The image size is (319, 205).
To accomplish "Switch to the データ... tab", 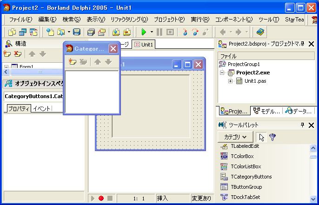I will (298, 111).
